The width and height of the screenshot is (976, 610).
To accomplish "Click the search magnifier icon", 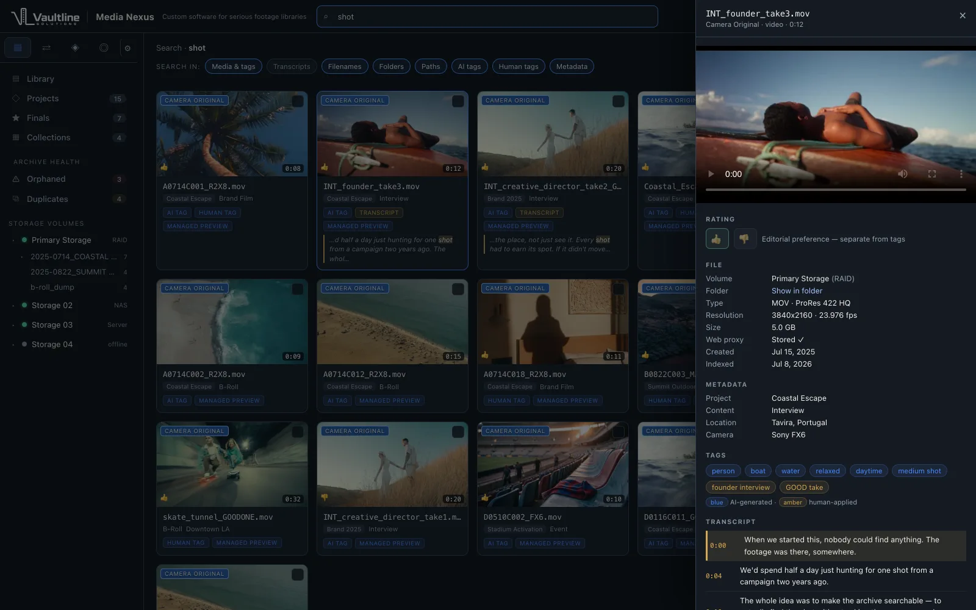I will tap(326, 17).
